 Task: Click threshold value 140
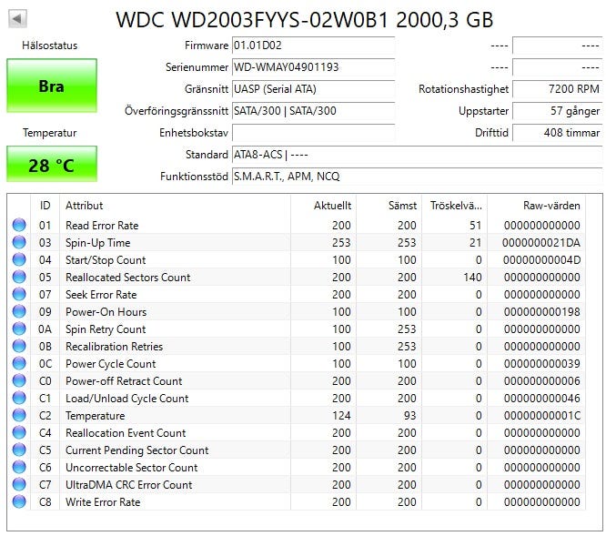[472, 277]
